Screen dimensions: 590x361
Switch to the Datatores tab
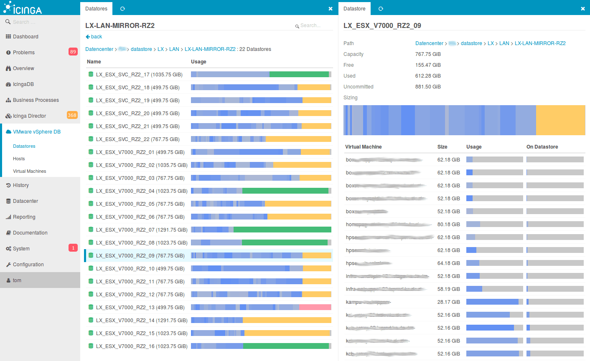pyautogui.click(x=96, y=9)
